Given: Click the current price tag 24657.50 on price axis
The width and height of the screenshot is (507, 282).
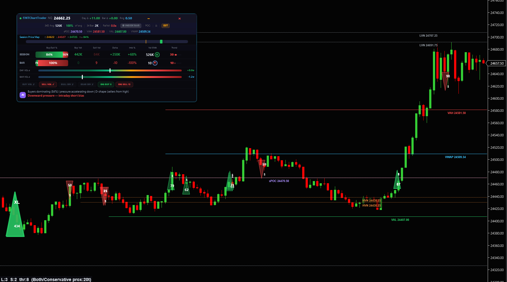Looking at the screenshot, I should pyautogui.click(x=497, y=63).
